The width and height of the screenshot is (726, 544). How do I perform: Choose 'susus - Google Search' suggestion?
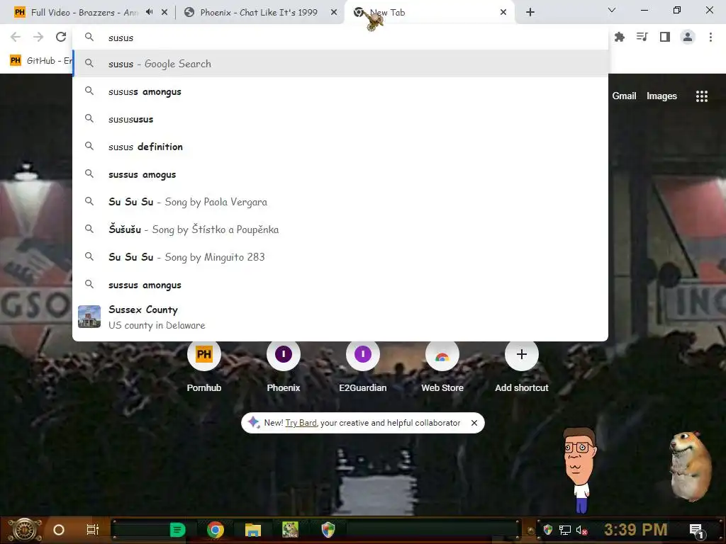(340, 64)
